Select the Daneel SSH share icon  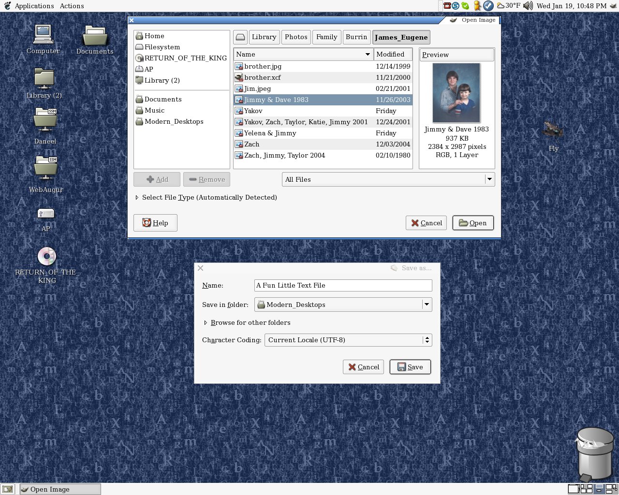click(45, 125)
